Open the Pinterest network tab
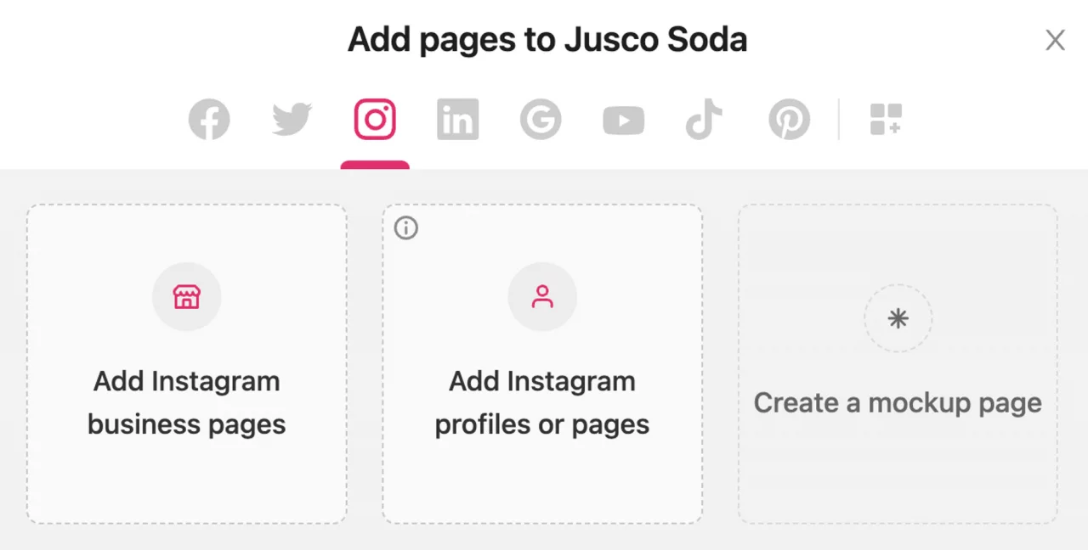The height and width of the screenshot is (550, 1088). click(x=789, y=119)
